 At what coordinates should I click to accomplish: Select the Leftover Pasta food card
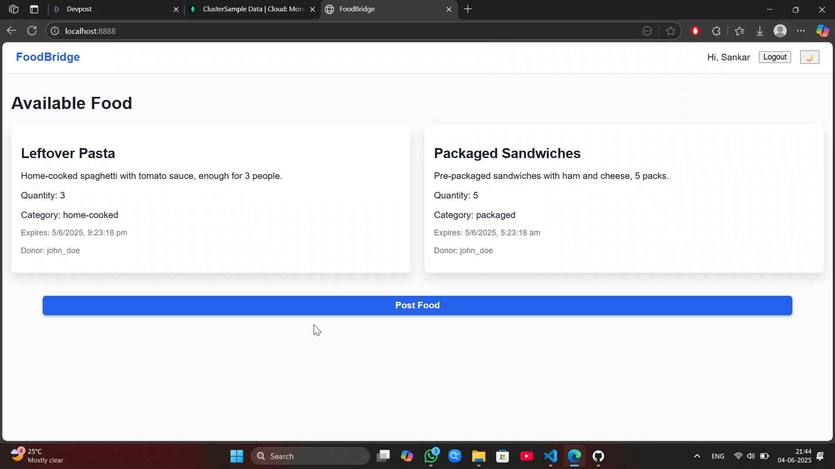(x=210, y=199)
